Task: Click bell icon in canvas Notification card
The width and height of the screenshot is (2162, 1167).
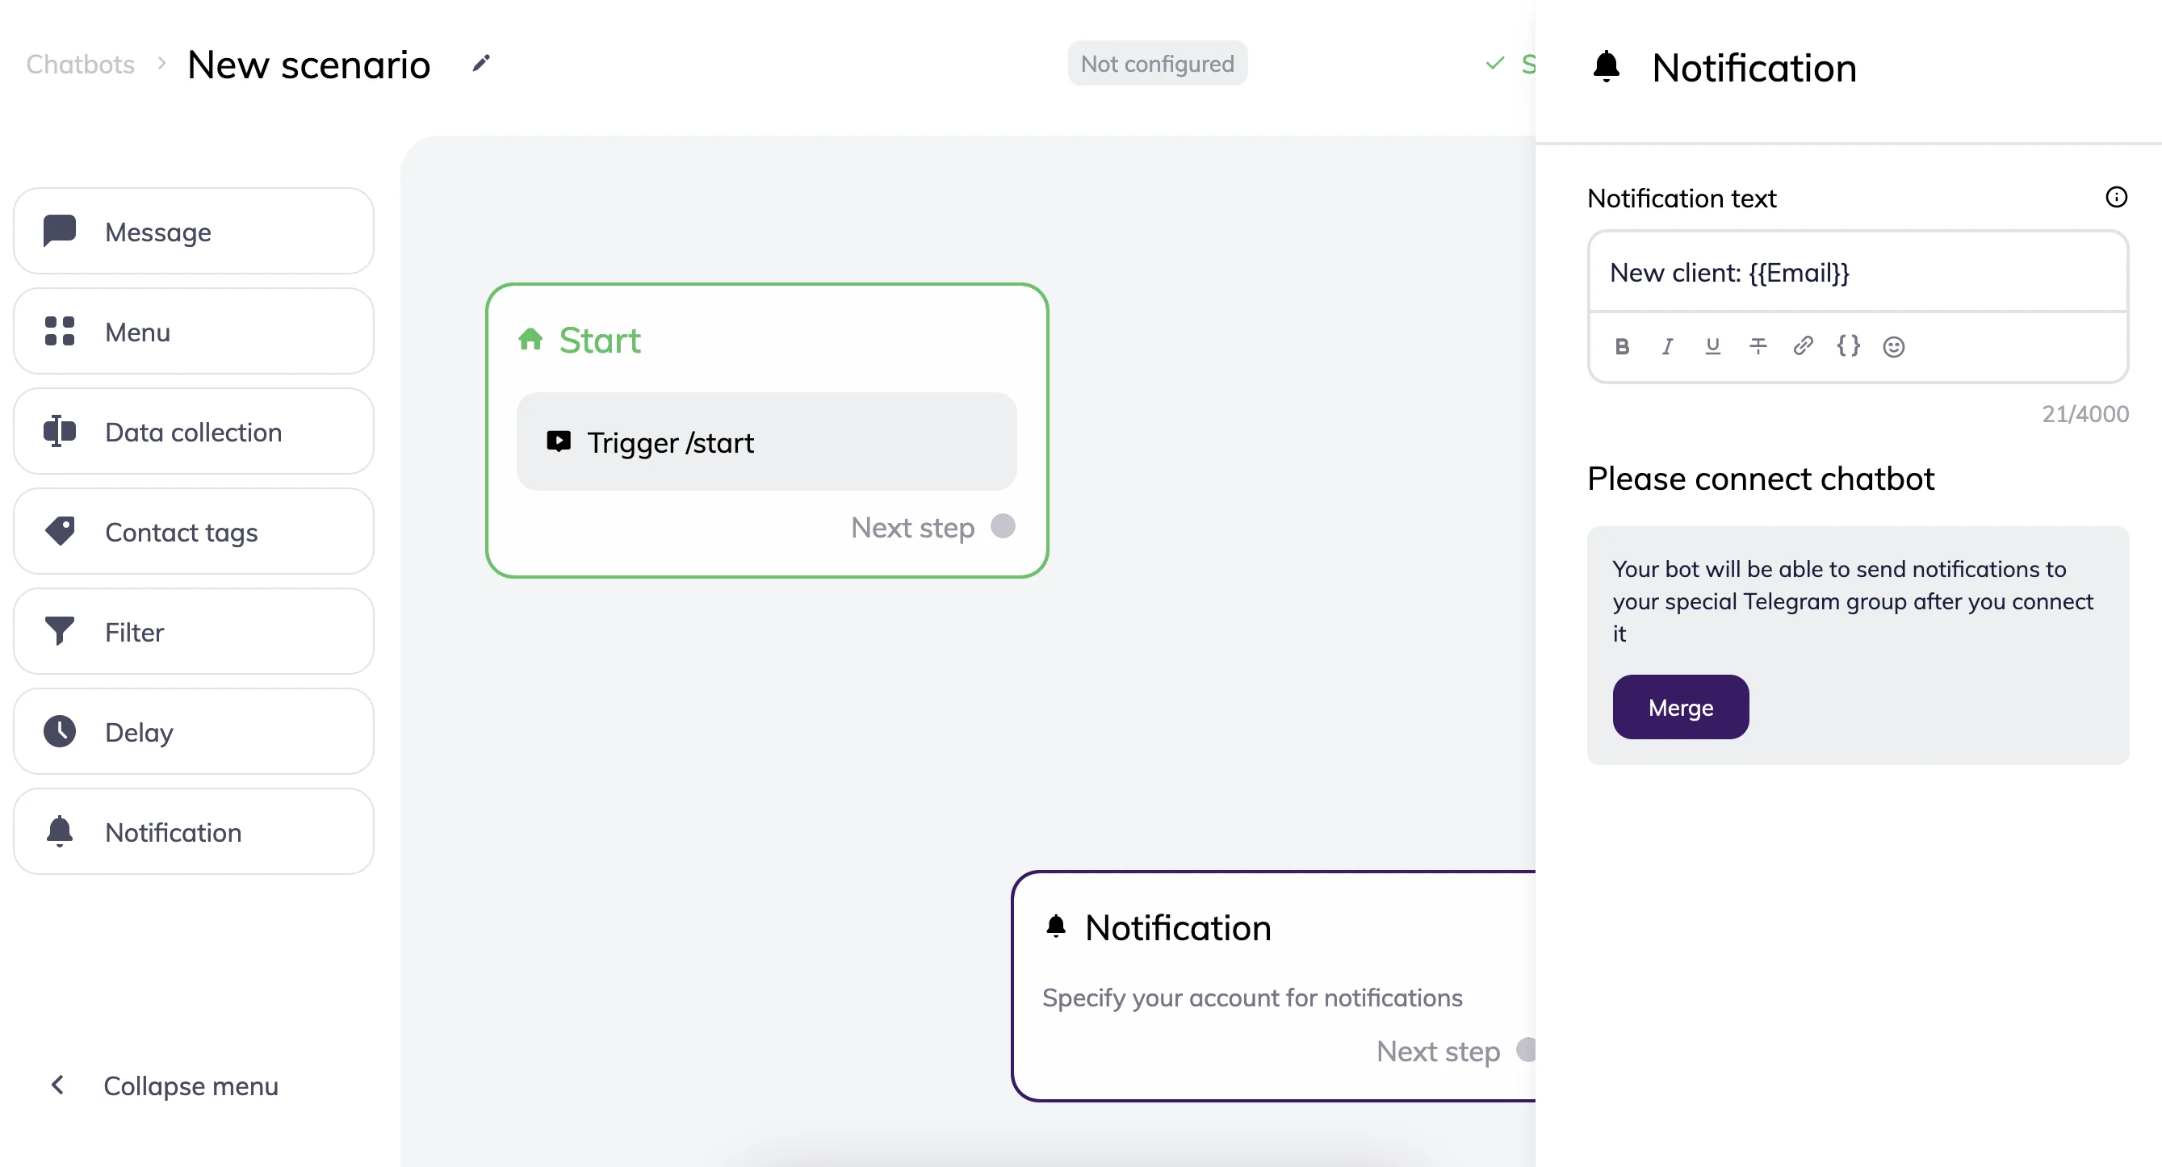Action: 1056,926
